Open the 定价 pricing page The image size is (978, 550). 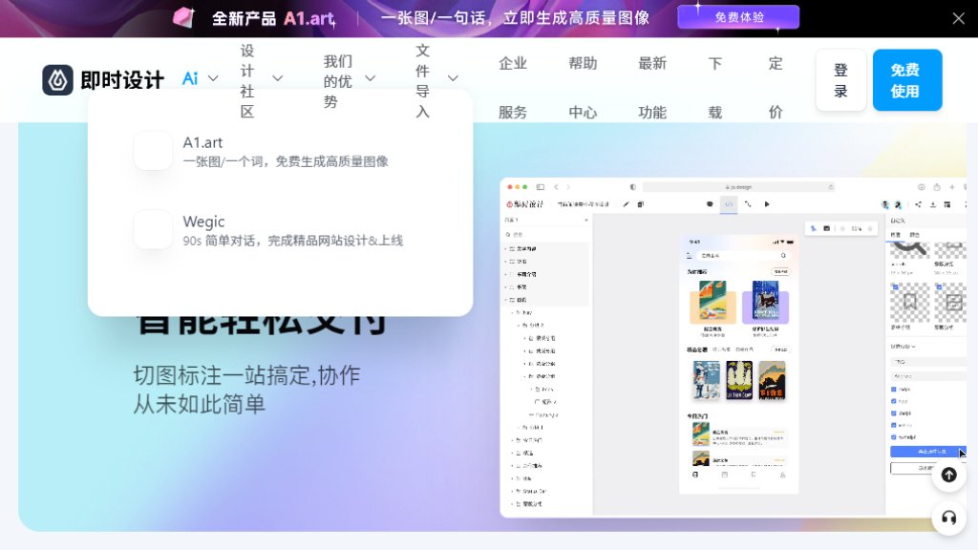(x=776, y=87)
